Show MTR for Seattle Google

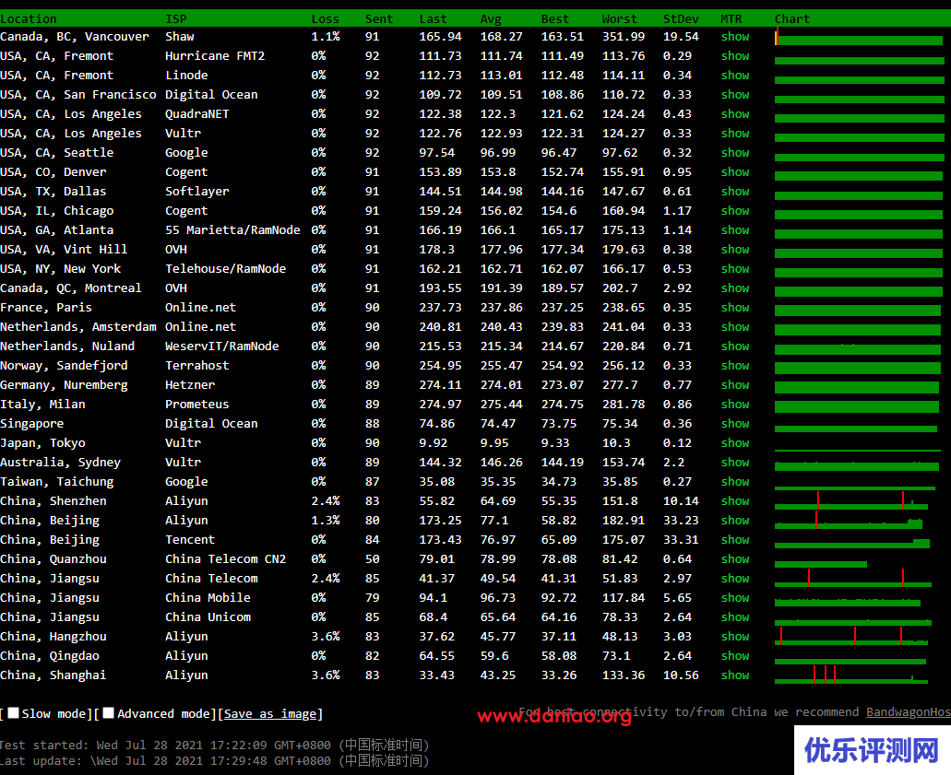(x=735, y=153)
